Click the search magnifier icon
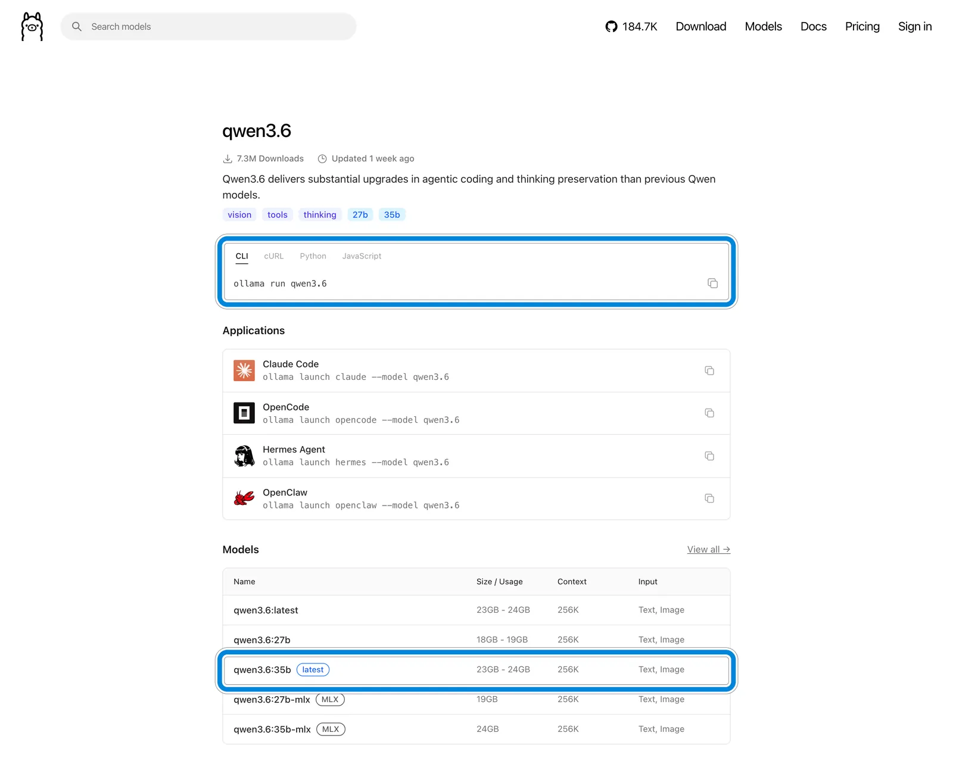953x761 pixels. pyautogui.click(x=77, y=27)
